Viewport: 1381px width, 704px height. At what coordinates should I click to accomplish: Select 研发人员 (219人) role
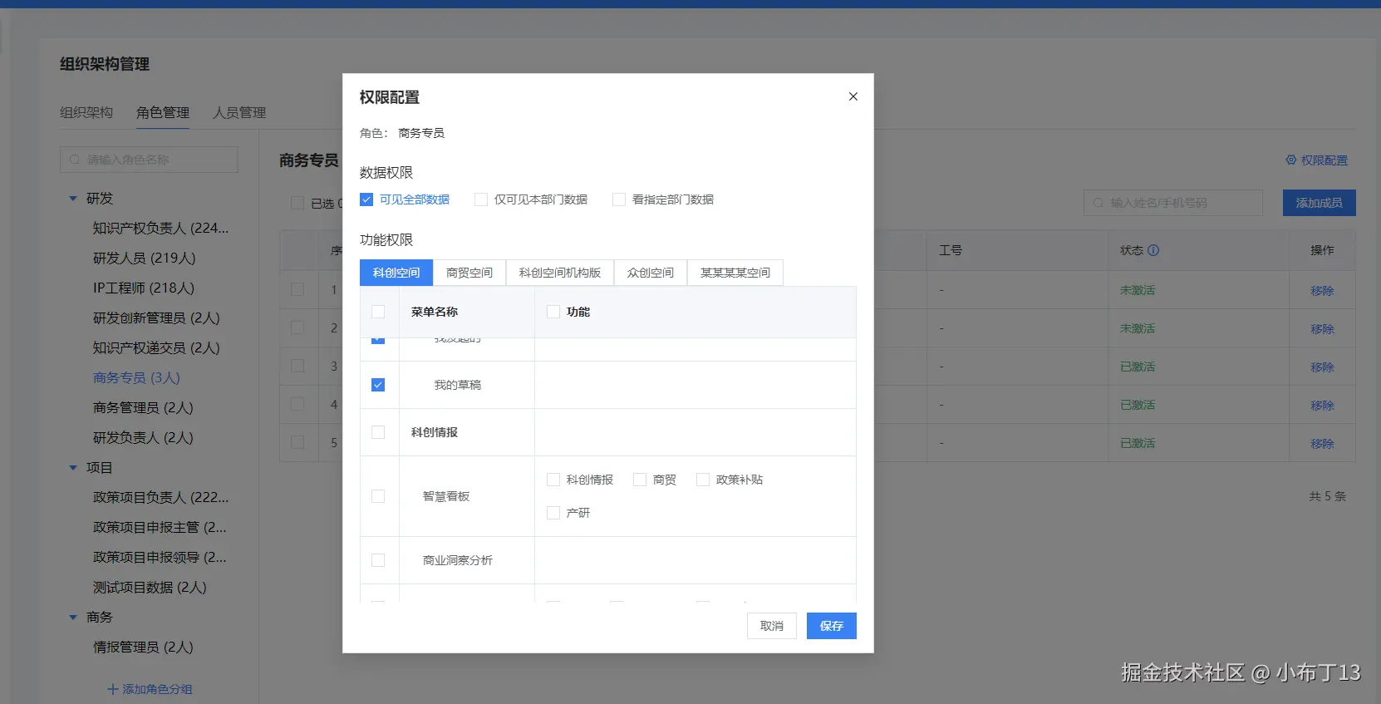click(x=145, y=258)
